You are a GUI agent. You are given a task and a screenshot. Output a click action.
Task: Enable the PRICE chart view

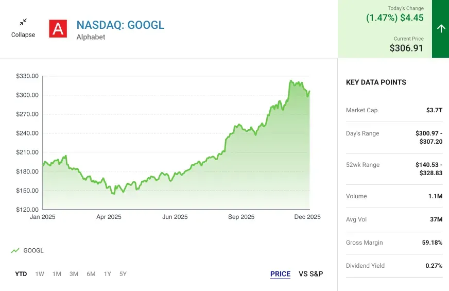point(280,274)
